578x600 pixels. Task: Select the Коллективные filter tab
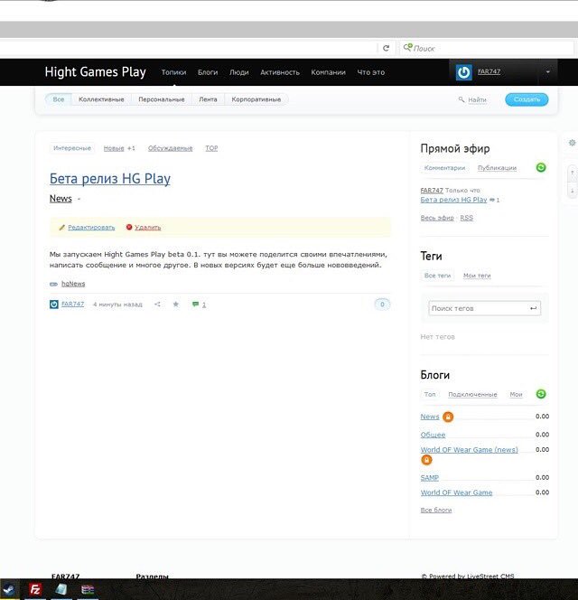click(x=101, y=99)
